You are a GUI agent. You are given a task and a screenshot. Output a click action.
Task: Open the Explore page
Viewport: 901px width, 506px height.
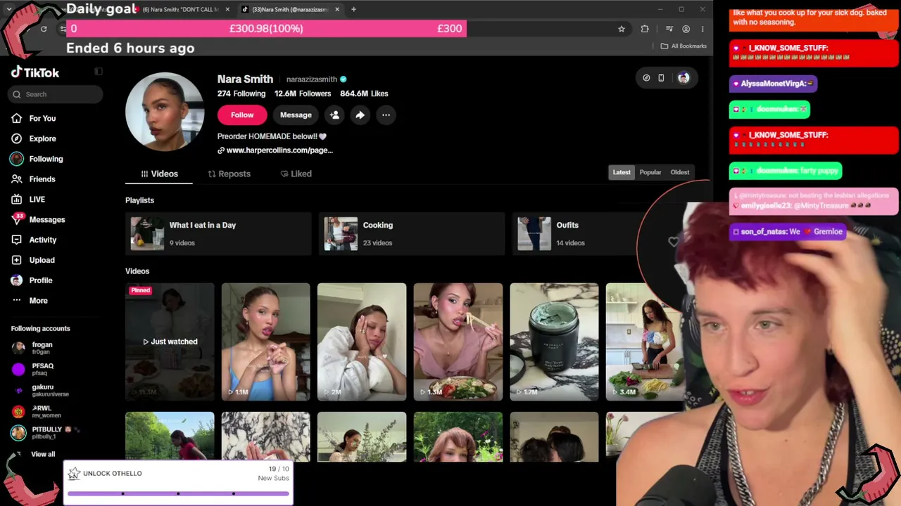pos(42,138)
